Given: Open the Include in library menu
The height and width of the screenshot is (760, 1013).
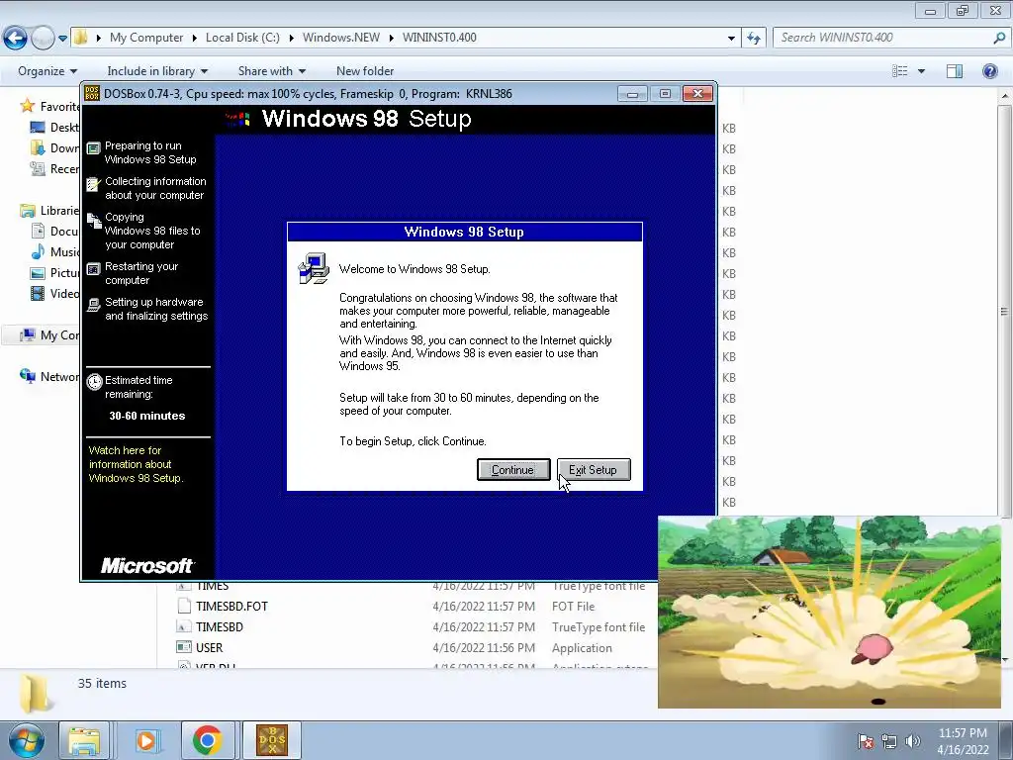Looking at the screenshot, I should (157, 71).
